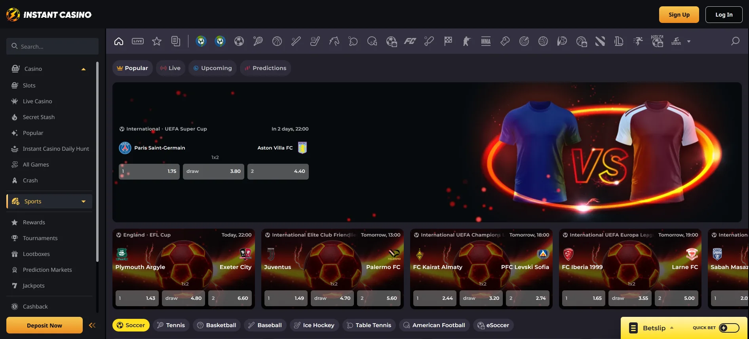The height and width of the screenshot is (339, 749).
Task: Bet on Aston Villa at 4.40
Action: pos(278,171)
